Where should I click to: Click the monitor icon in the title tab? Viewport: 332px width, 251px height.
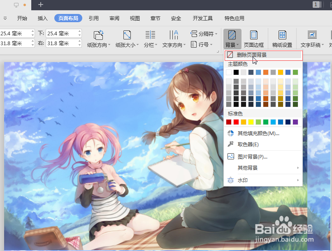pos(16,5)
